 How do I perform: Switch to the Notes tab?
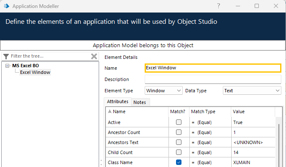(x=140, y=102)
